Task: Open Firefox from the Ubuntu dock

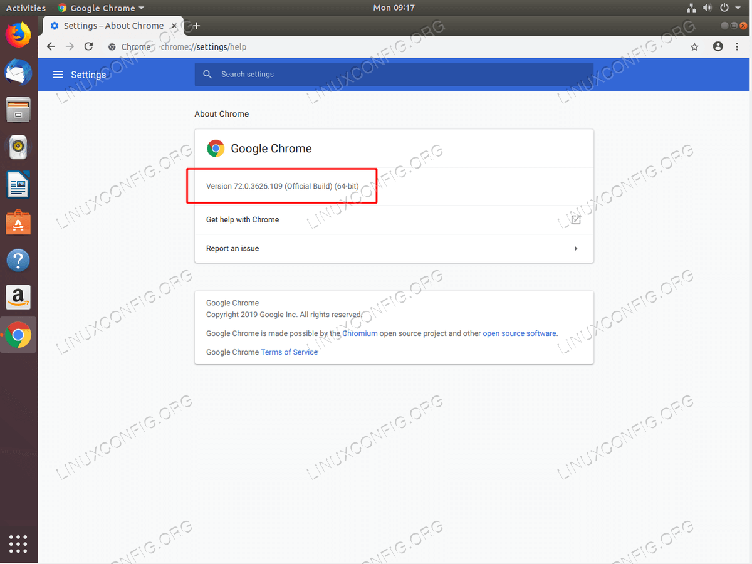Action: tap(18, 34)
